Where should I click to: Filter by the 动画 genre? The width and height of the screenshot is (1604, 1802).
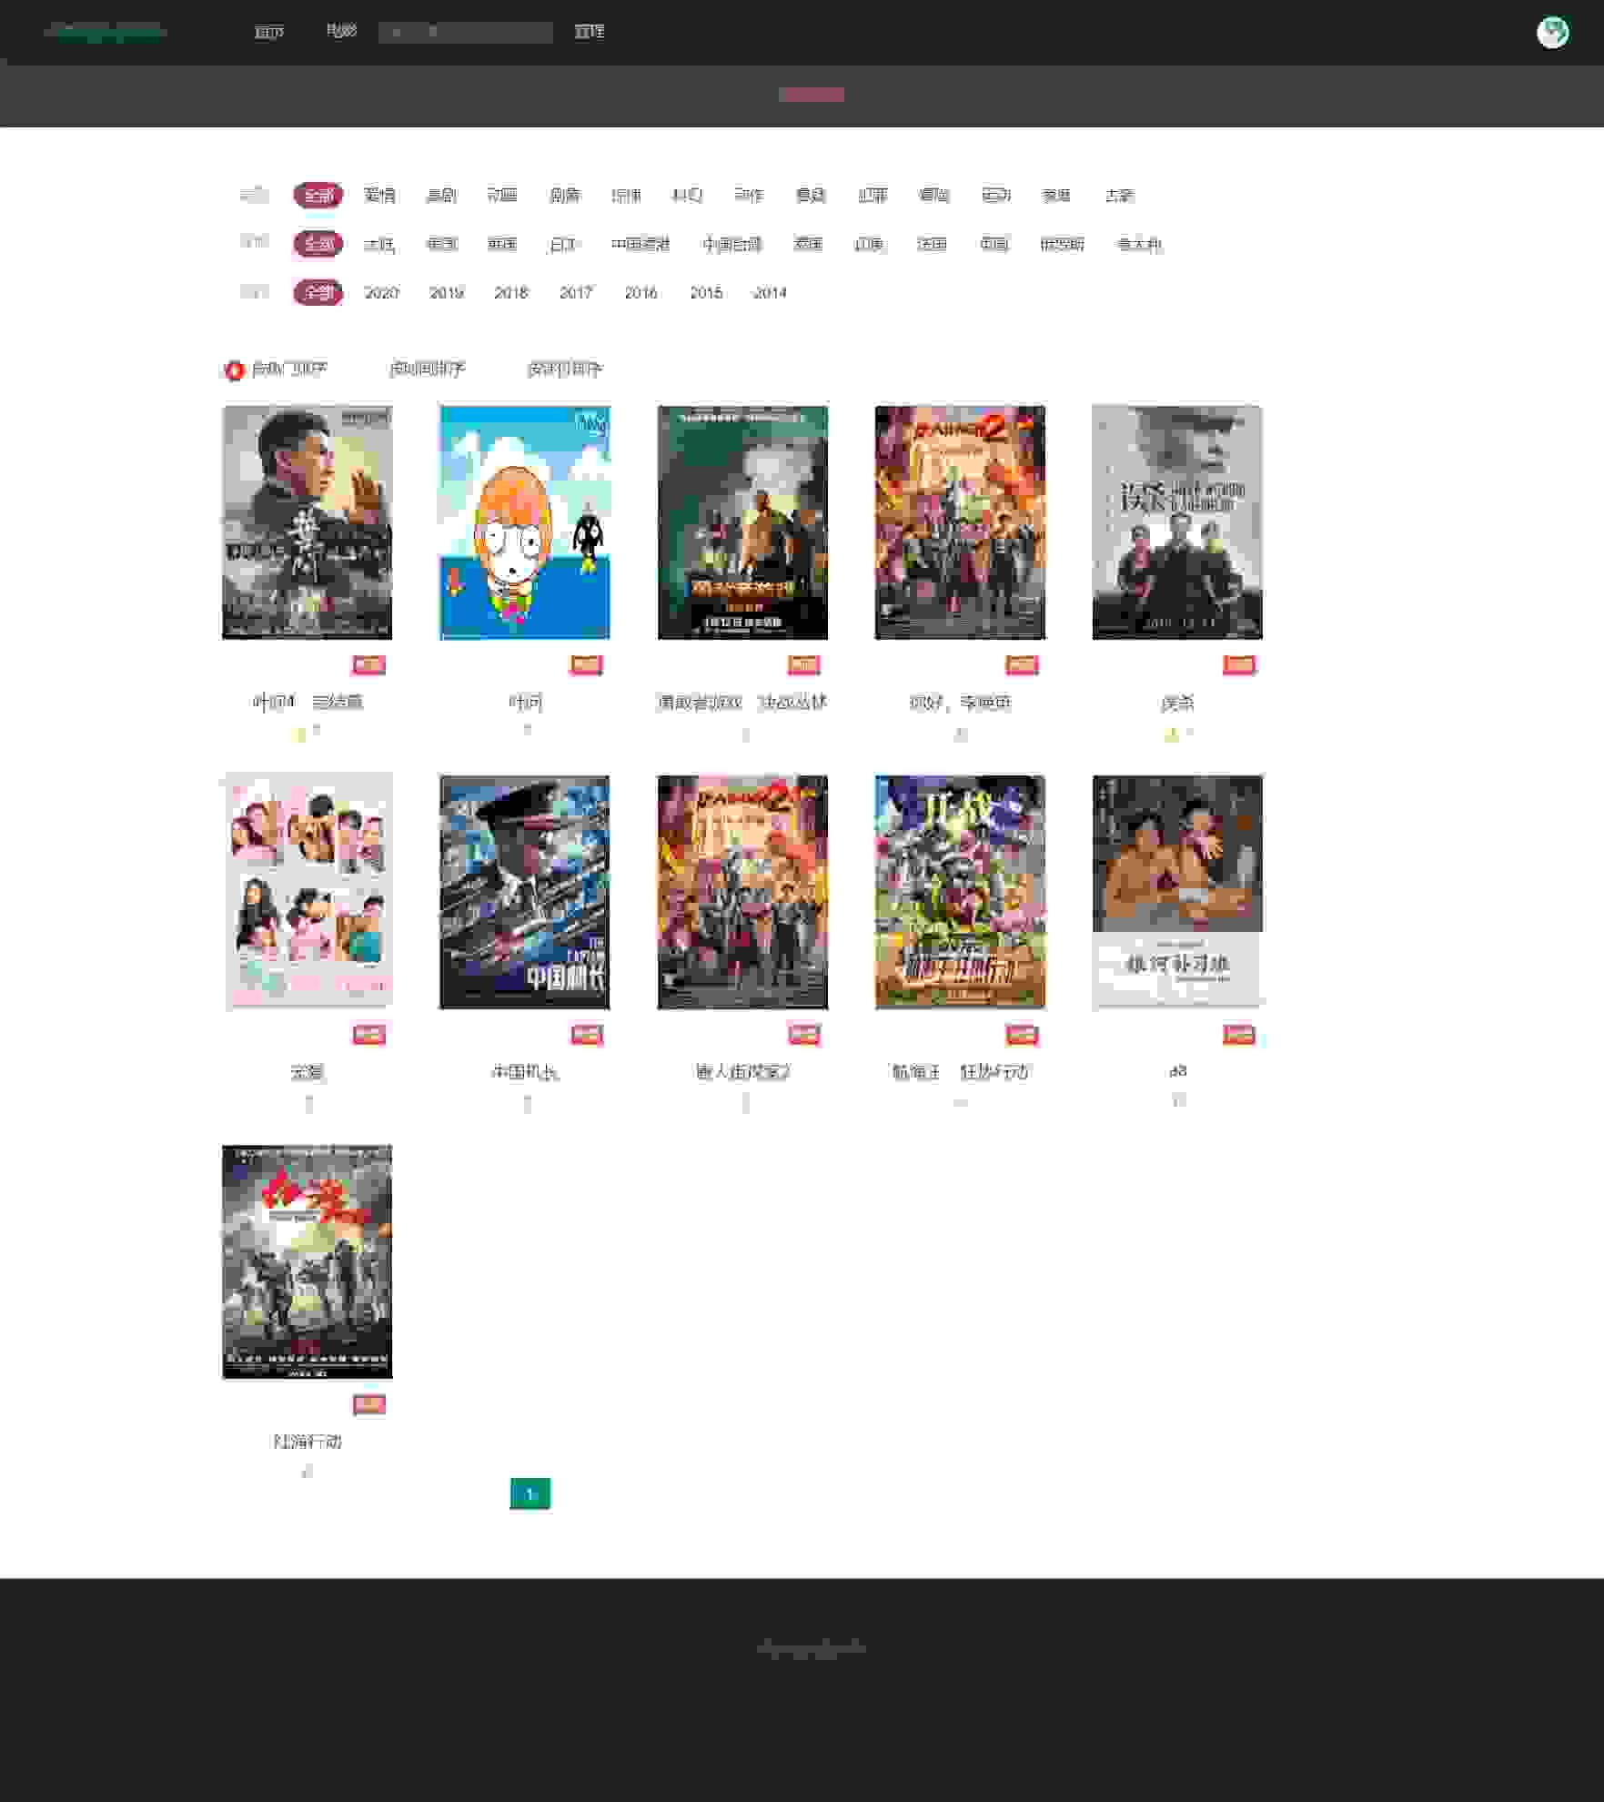tap(502, 195)
